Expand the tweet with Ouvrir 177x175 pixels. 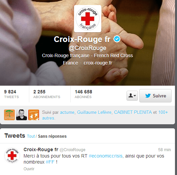[29, 169]
